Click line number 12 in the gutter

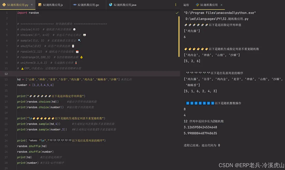click(6, 74)
